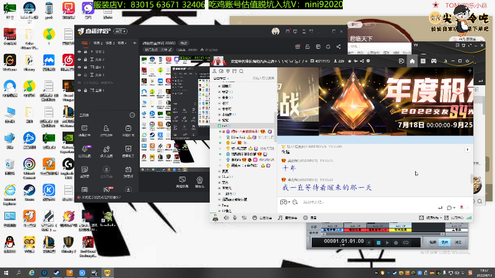The image size is (495, 278).
Task: Favorite the YY channel with the star icon
Action: click(350, 61)
